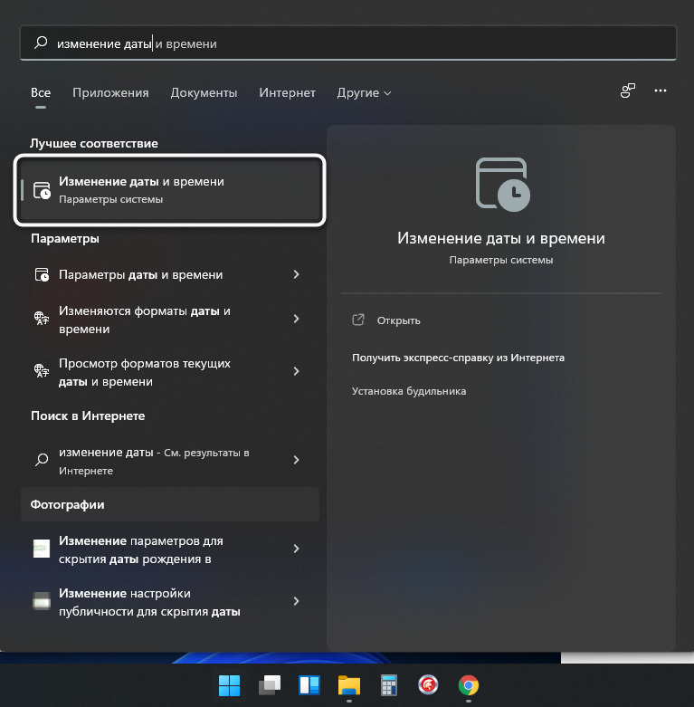Open Google Chrome from the taskbar

pos(468,685)
